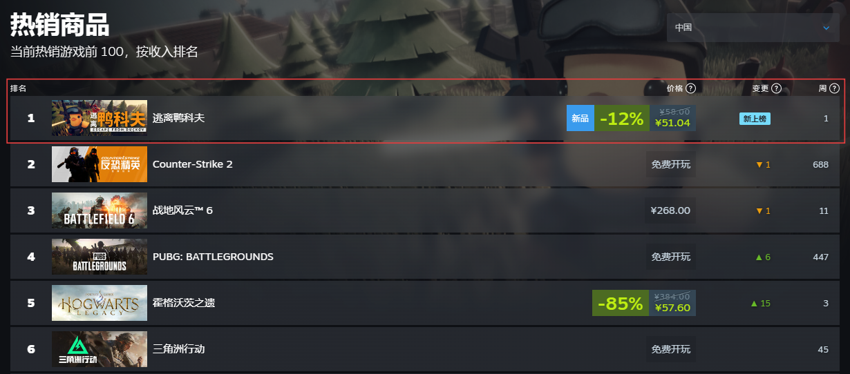Screen dimensions: 850x374
Task: Click the 新上榜 change tag
Action: tap(755, 119)
